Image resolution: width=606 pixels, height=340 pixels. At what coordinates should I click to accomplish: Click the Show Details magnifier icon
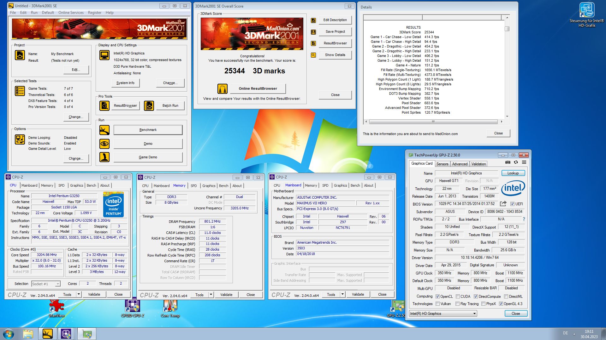[313, 55]
